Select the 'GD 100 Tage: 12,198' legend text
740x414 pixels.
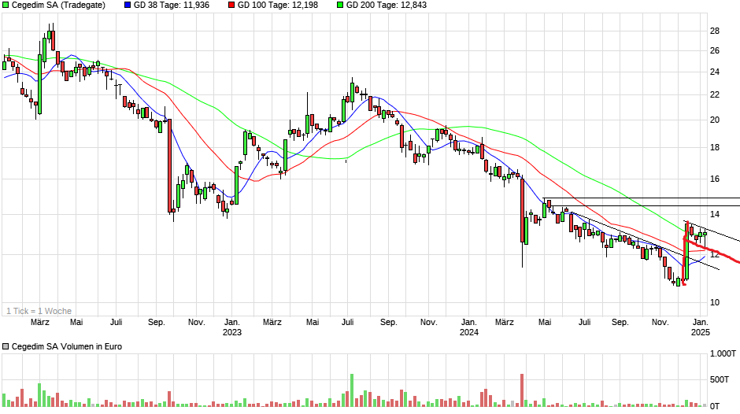point(278,6)
